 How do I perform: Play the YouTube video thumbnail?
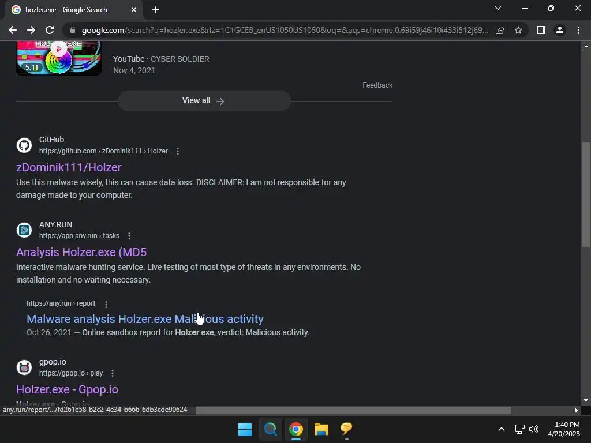(59, 58)
